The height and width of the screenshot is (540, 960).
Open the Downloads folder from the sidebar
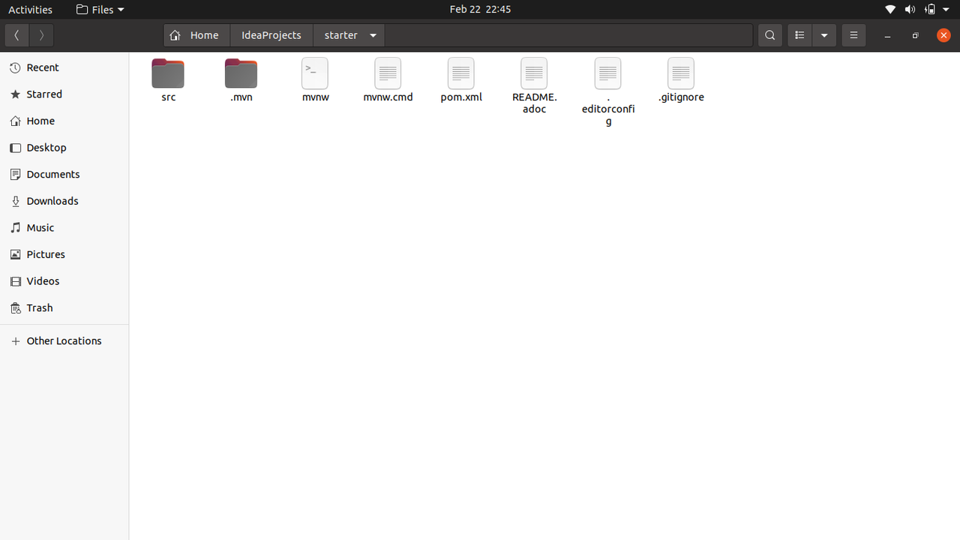[52, 200]
